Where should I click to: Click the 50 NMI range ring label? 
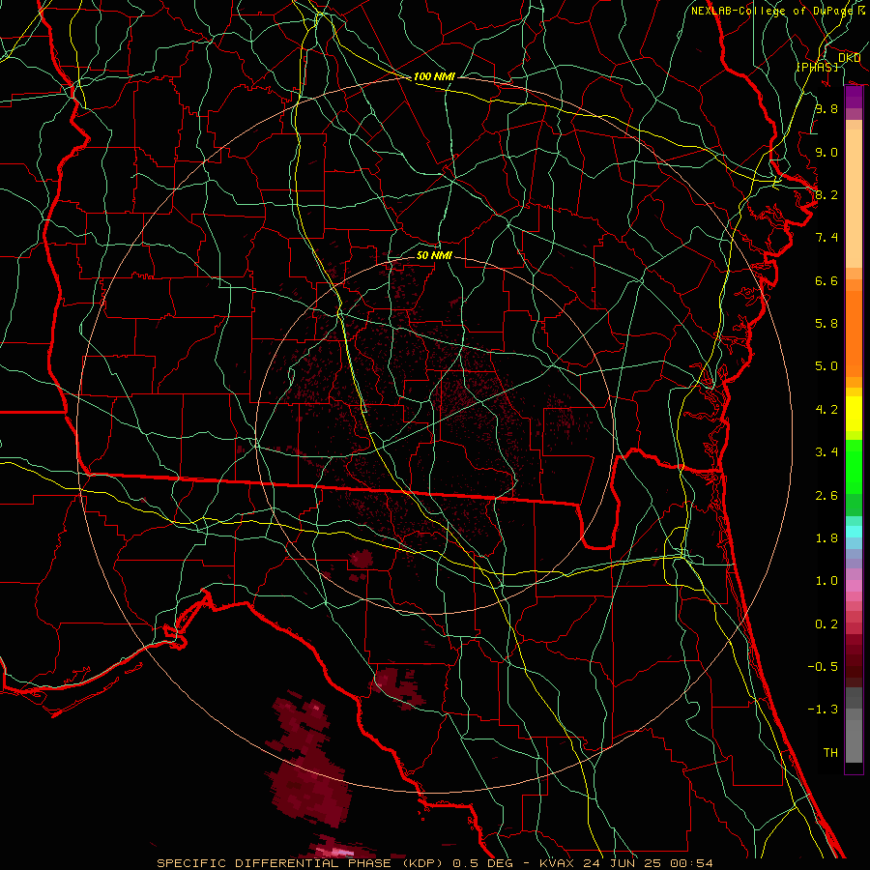(x=434, y=255)
